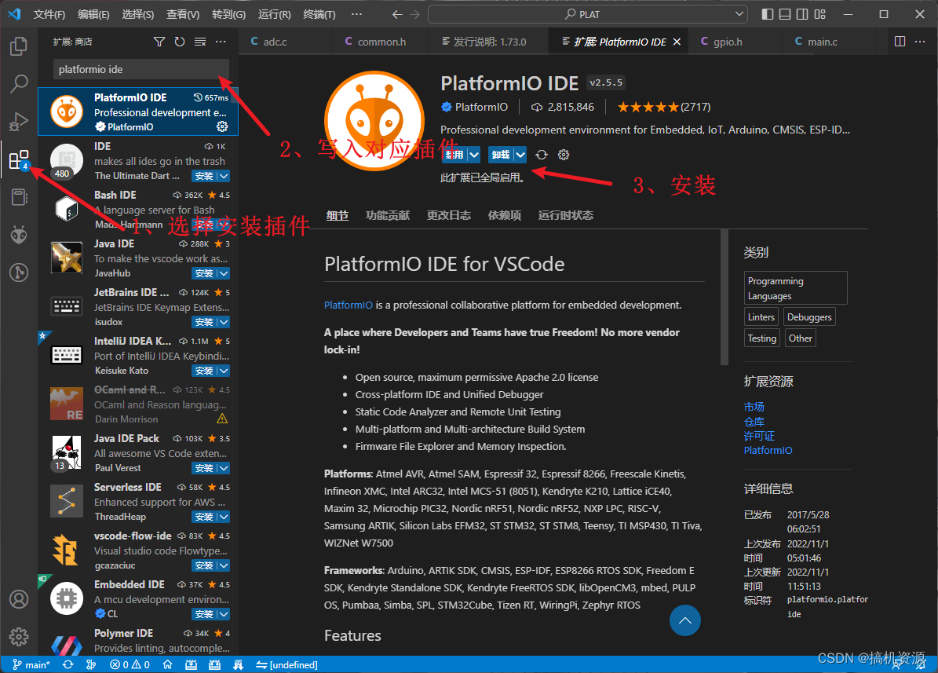Click main* branch indicator in status bar

click(31, 664)
